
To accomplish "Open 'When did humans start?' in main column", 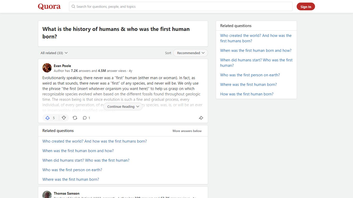I will (x=86, y=160).
